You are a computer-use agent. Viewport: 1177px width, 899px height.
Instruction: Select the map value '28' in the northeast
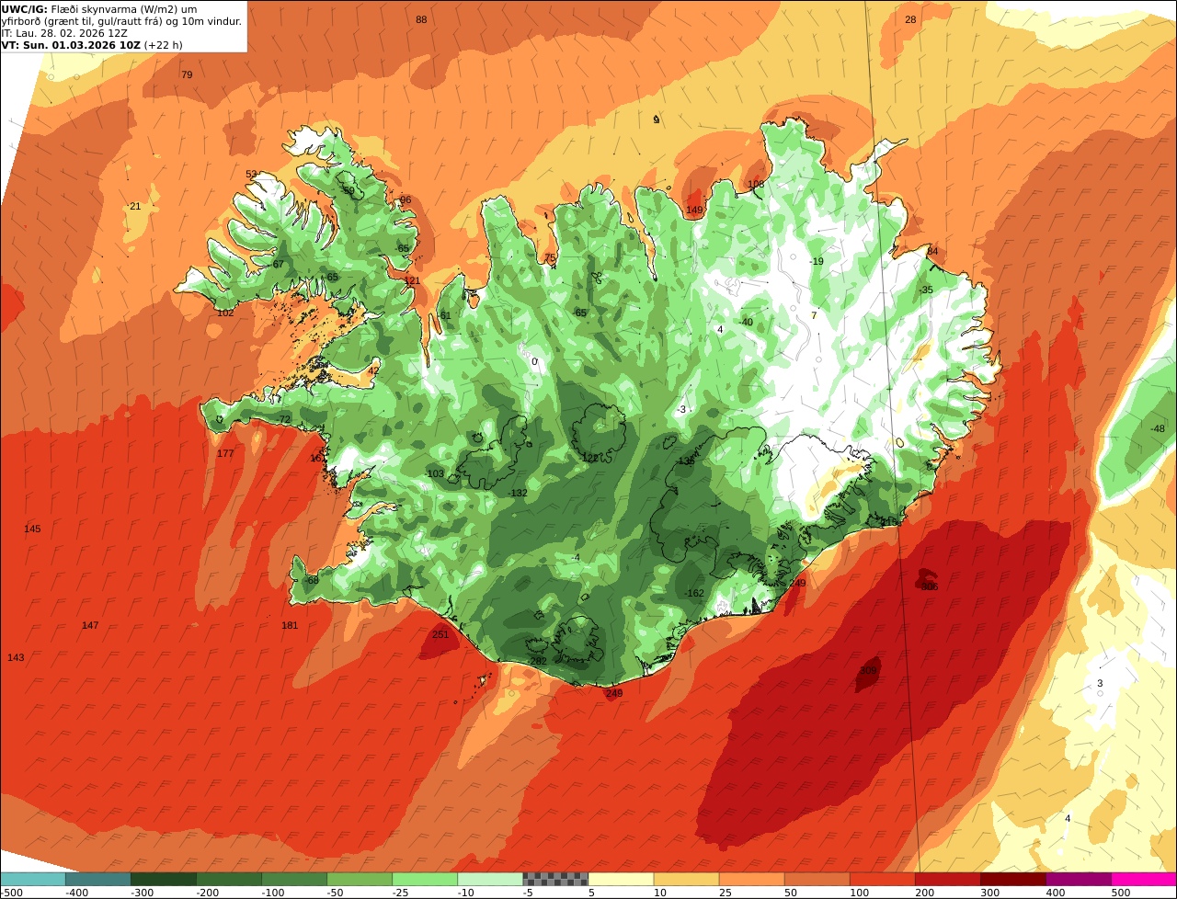910,19
